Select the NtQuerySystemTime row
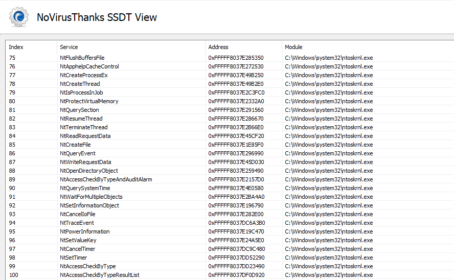The image size is (454, 280). pos(84,188)
